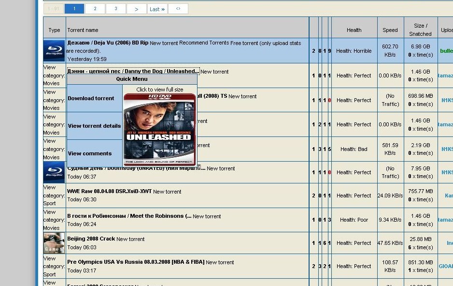The image size is (453, 286).
Task: Open the Meet the Robinsons torrent
Action: pyautogui.click(x=129, y=216)
